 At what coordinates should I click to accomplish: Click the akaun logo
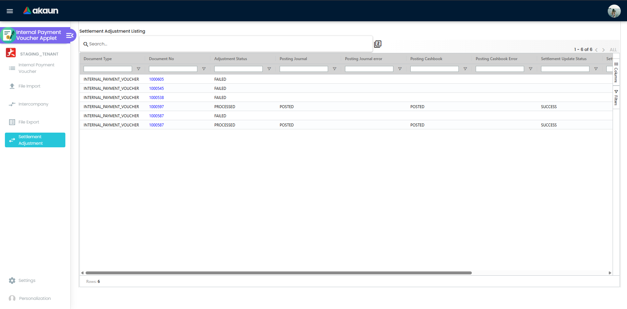pos(40,10)
